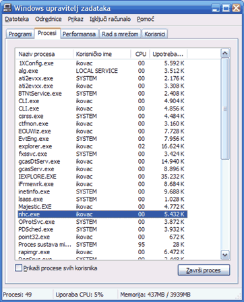Minimize the Task Manager window
This screenshot has width=244, height=302.
coord(216,8)
